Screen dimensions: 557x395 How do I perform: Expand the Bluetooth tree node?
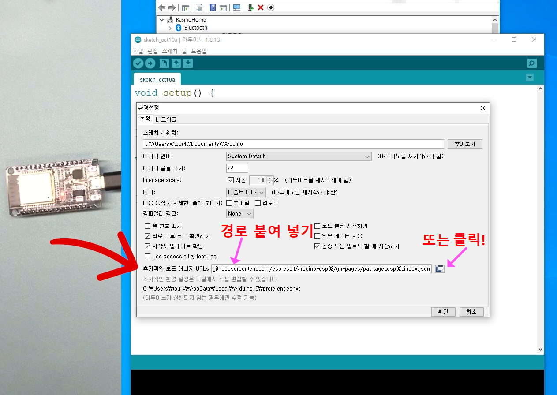point(170,28)
